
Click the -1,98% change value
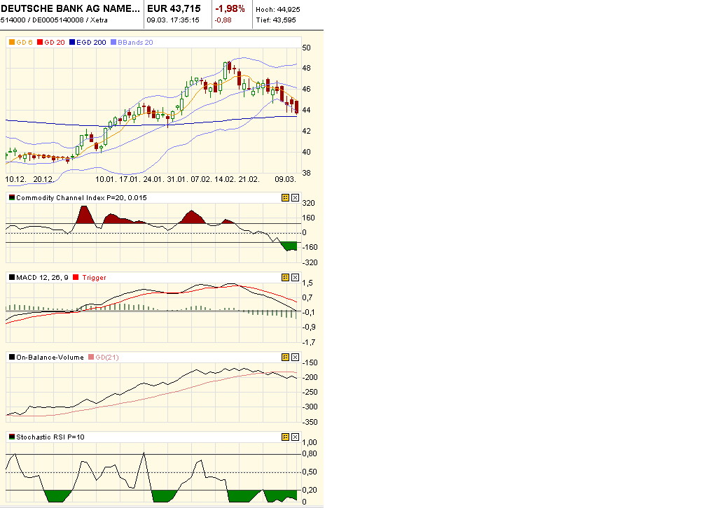coord(230,8)
